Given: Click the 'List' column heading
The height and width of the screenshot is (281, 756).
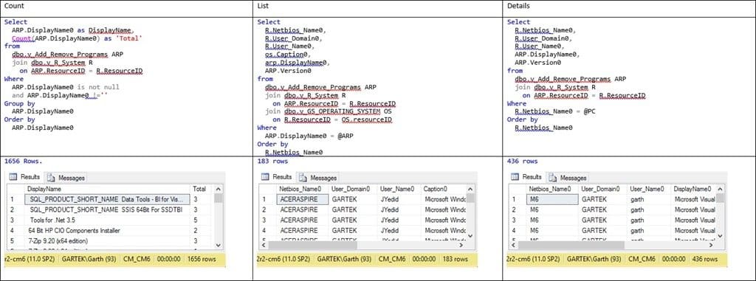Looking at the screenshot, I should point(264,6).
